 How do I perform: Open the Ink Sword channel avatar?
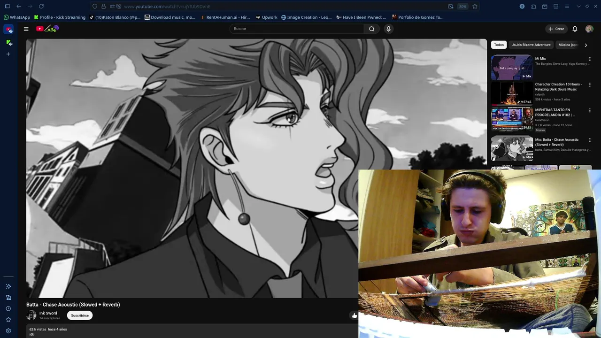(31, 315)
